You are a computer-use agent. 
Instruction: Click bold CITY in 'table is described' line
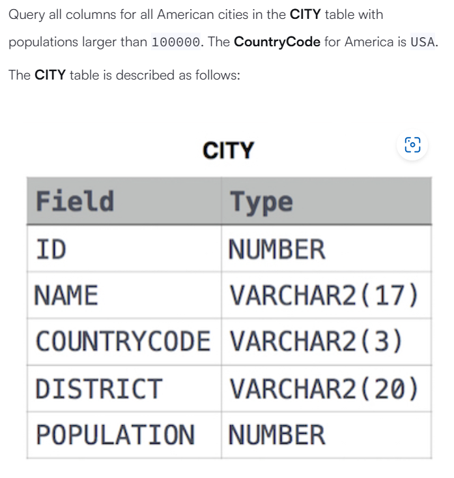[50, 75]
